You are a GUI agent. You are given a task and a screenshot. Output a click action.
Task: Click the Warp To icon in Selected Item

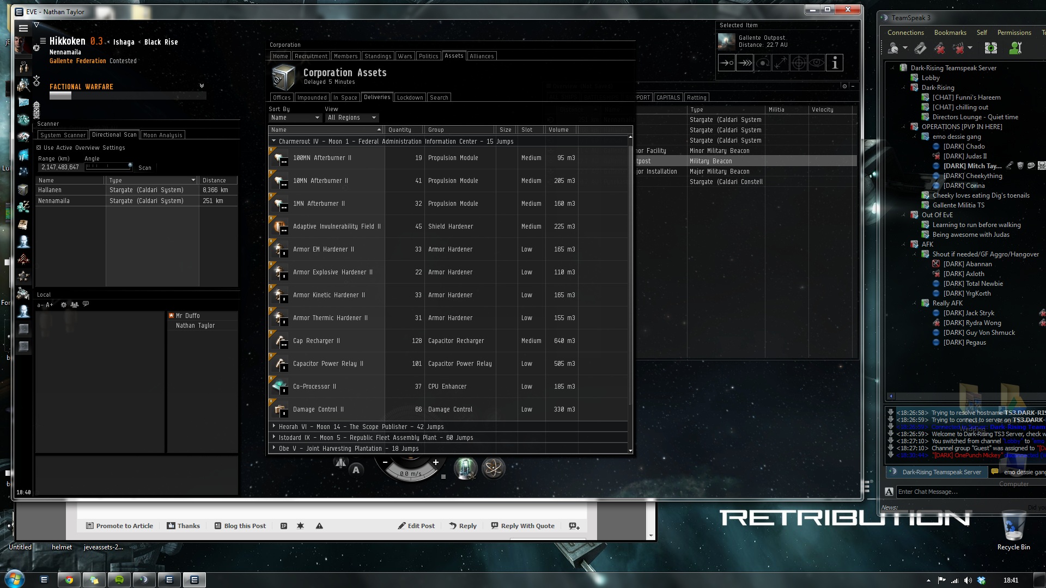click(745, 63)
